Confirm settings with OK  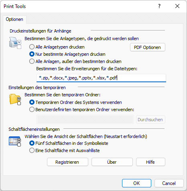(136, 183)
